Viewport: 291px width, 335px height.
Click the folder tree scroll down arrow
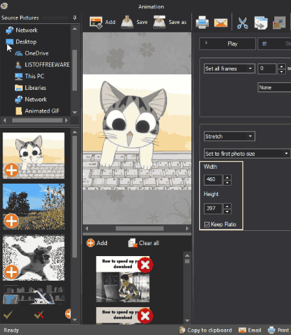coord(75,113)
